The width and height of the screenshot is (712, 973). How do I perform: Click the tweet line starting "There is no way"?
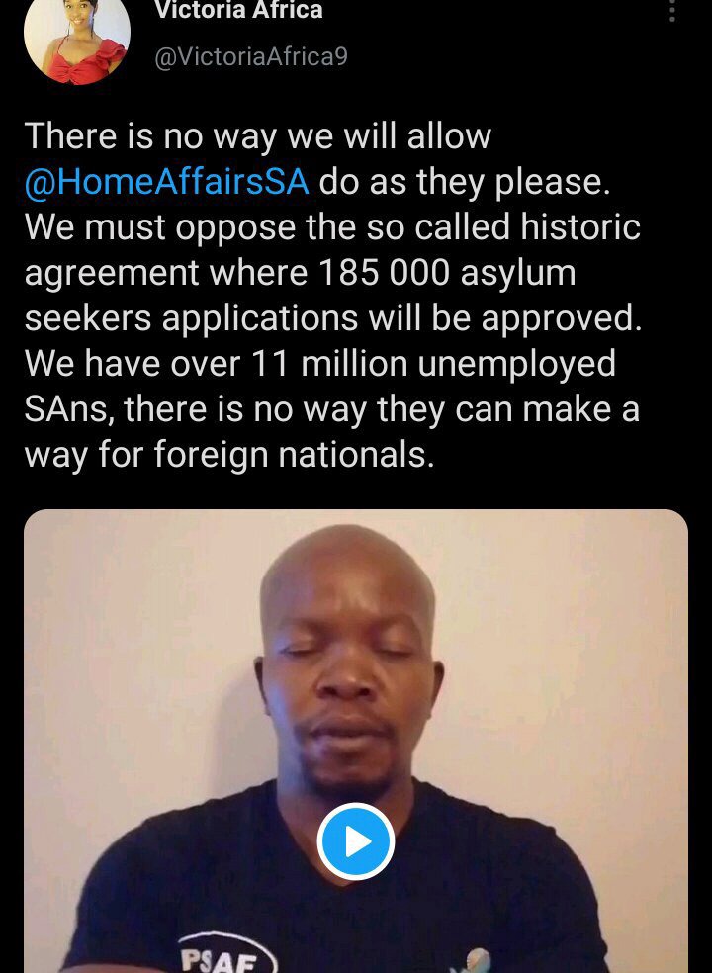pyautogui.click(x=258, y=137)
